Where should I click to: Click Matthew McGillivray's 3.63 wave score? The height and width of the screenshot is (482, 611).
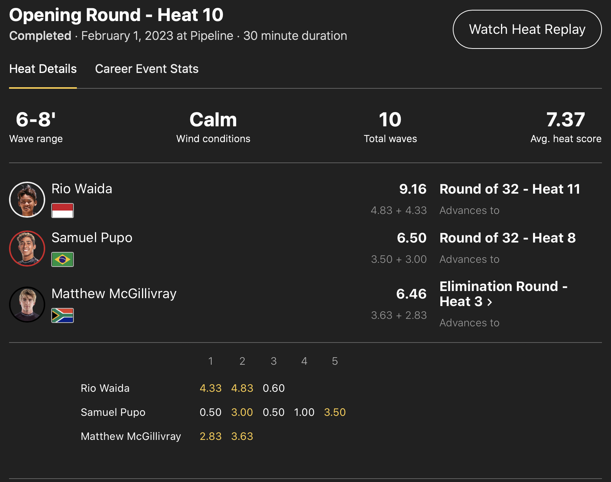242,436
